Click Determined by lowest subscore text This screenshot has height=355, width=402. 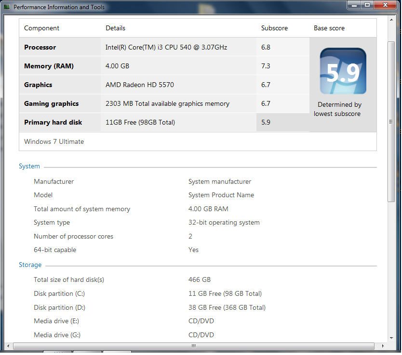[x=337, y=109]
